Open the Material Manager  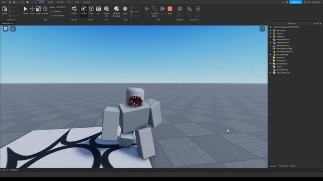(x=117, y=9)
